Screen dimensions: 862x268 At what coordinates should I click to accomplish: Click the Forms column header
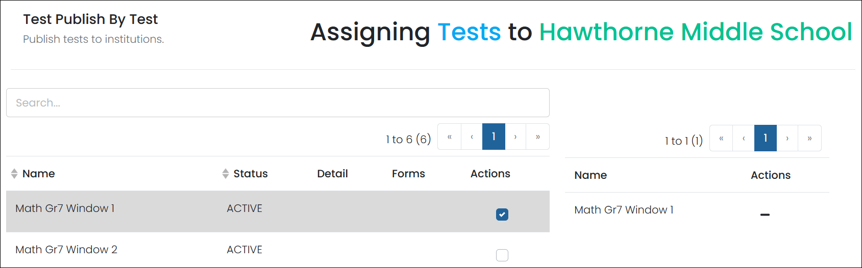[x=408, y=174]
